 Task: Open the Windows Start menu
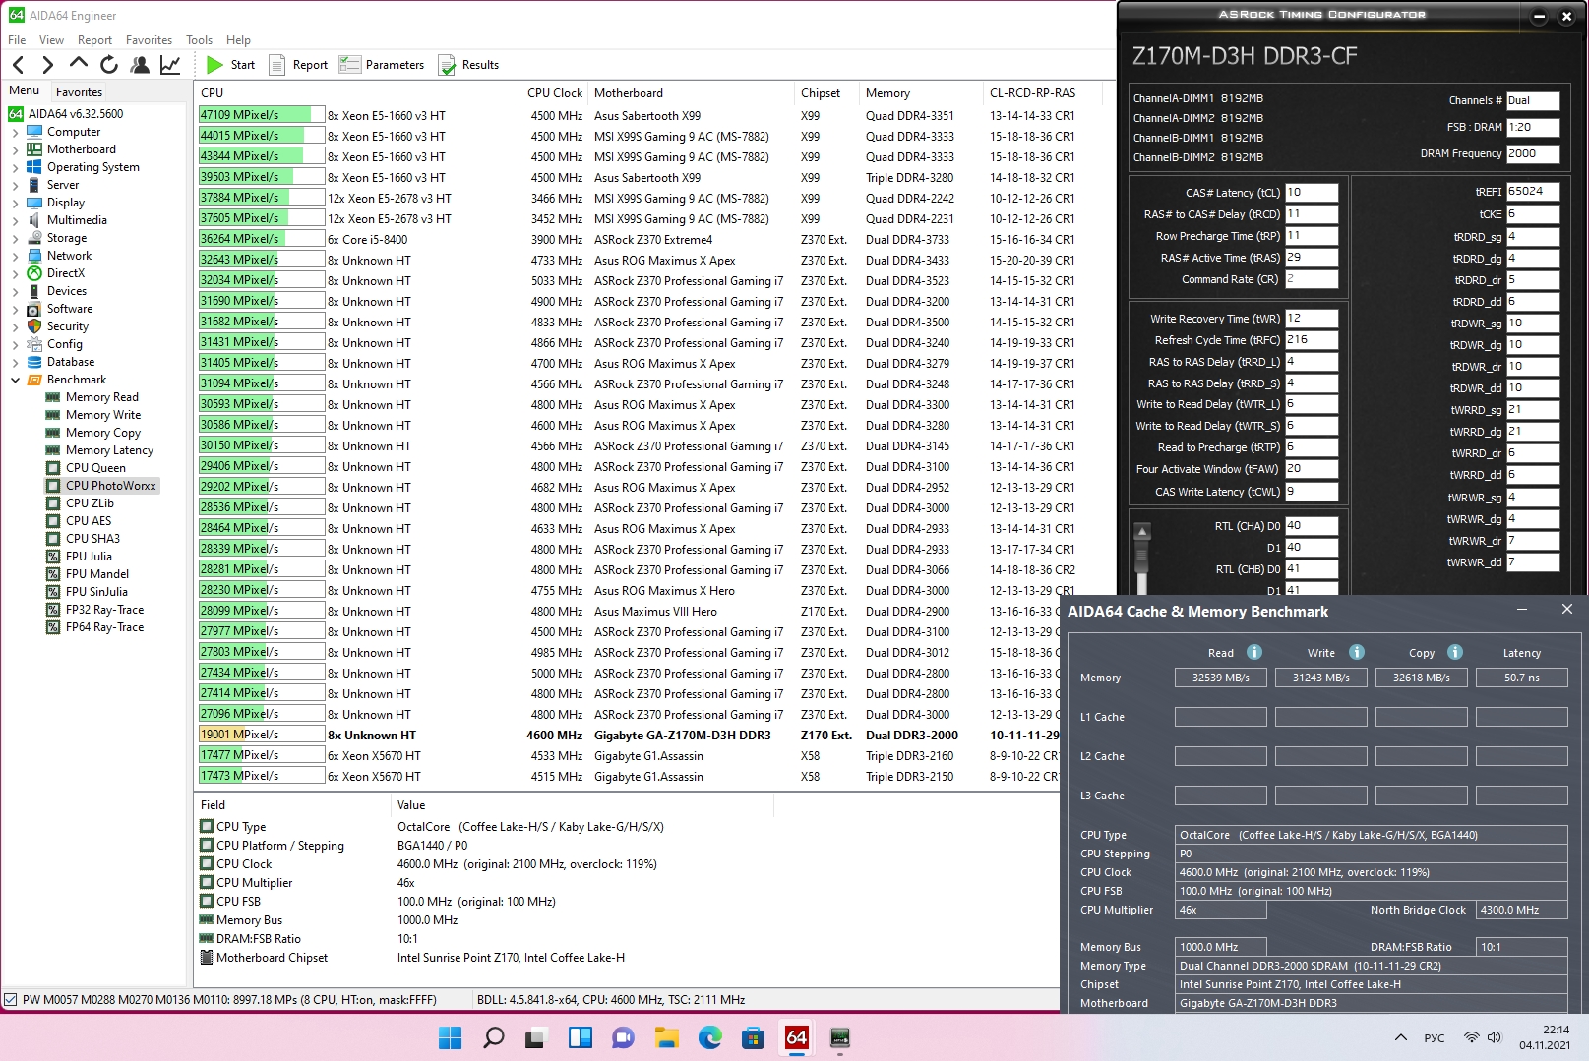(450, 1037)
